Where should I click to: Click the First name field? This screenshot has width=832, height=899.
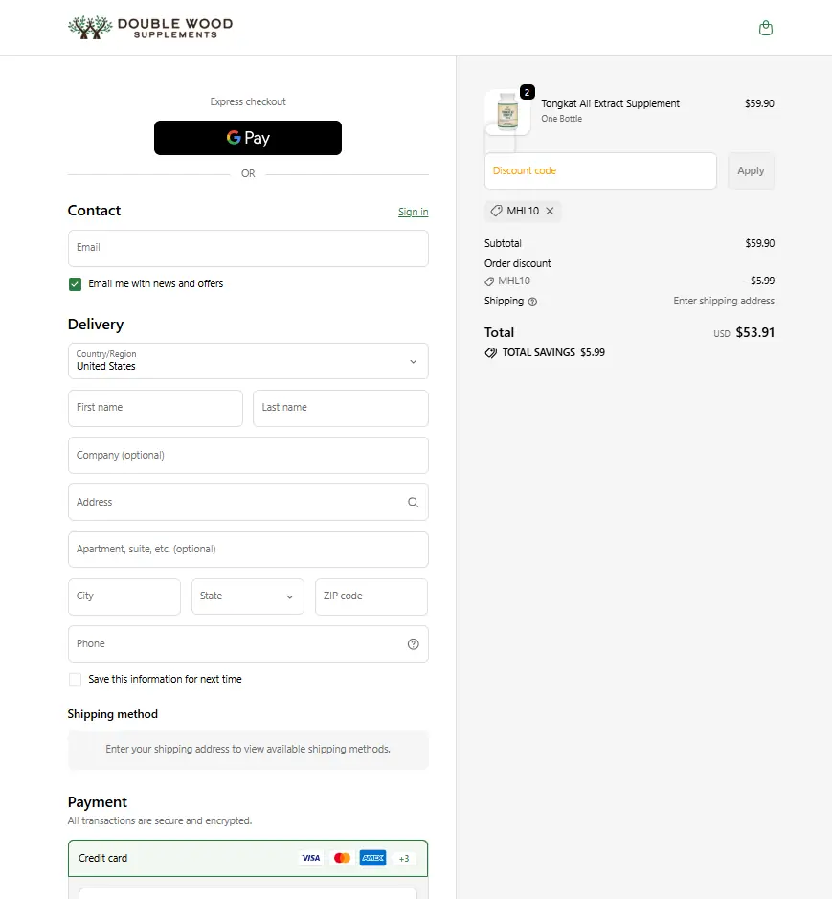[x=155, y=408]
